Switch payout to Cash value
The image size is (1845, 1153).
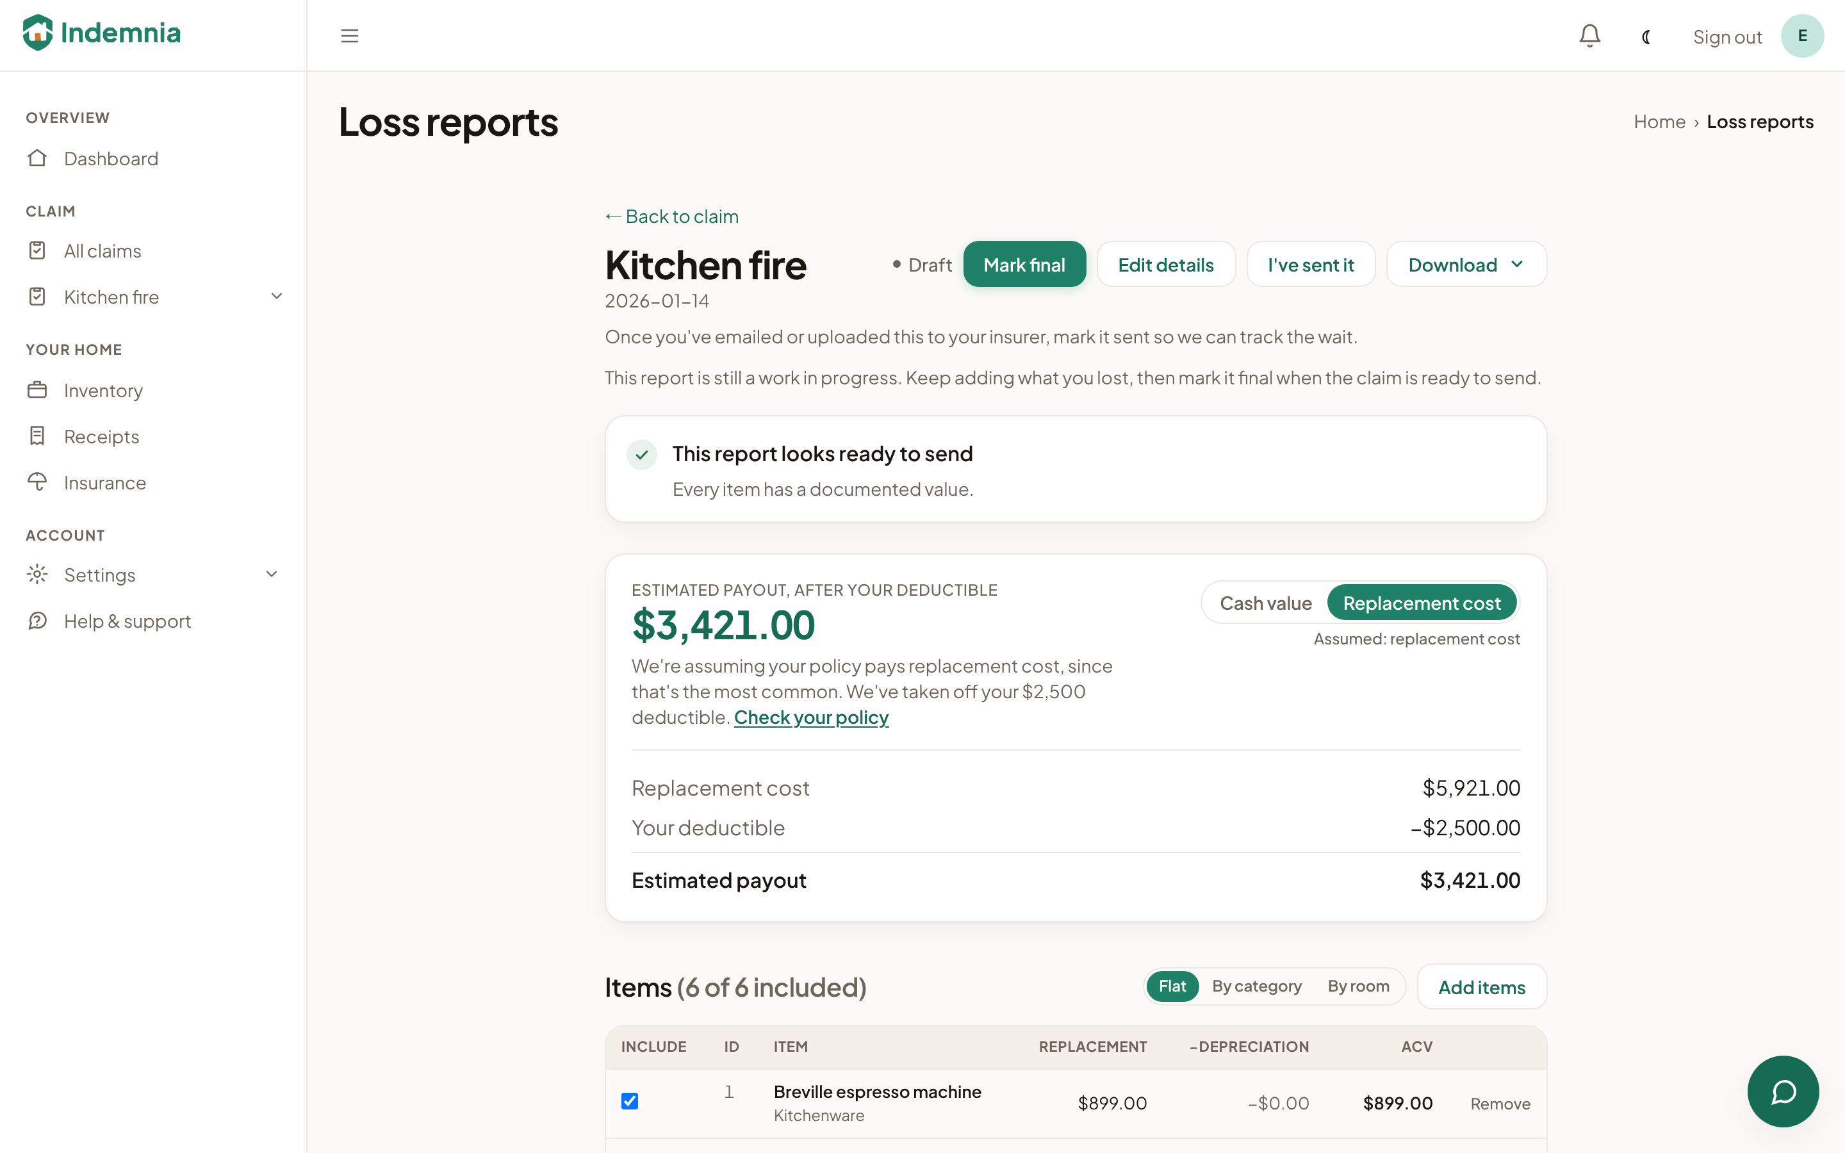[1266, 603]
